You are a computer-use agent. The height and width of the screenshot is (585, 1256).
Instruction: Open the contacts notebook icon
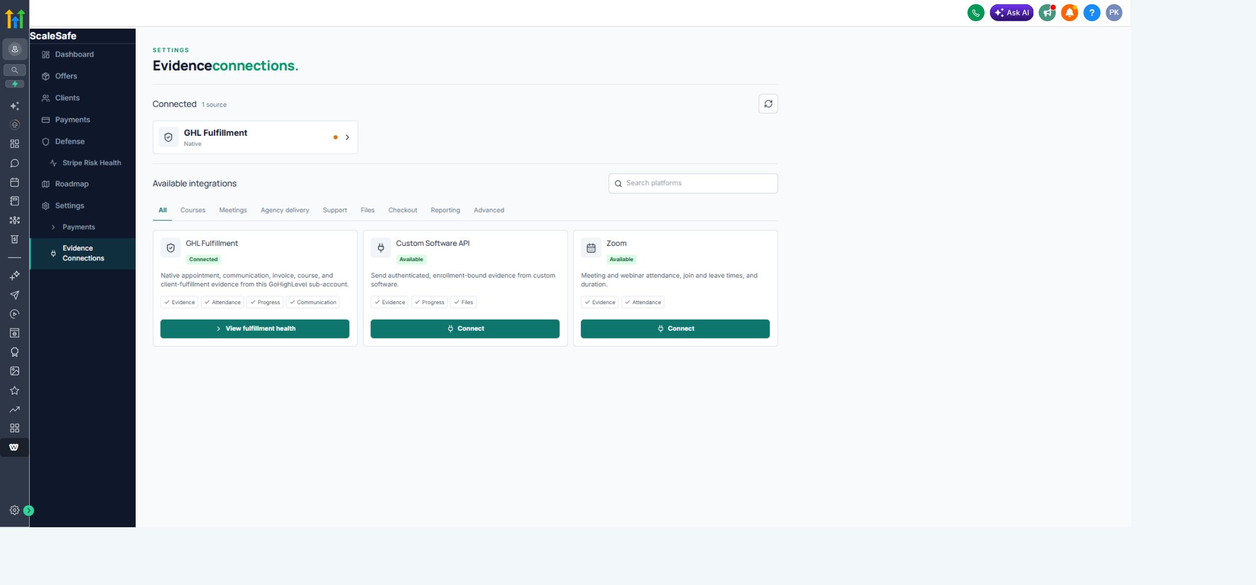pos(15,201)
